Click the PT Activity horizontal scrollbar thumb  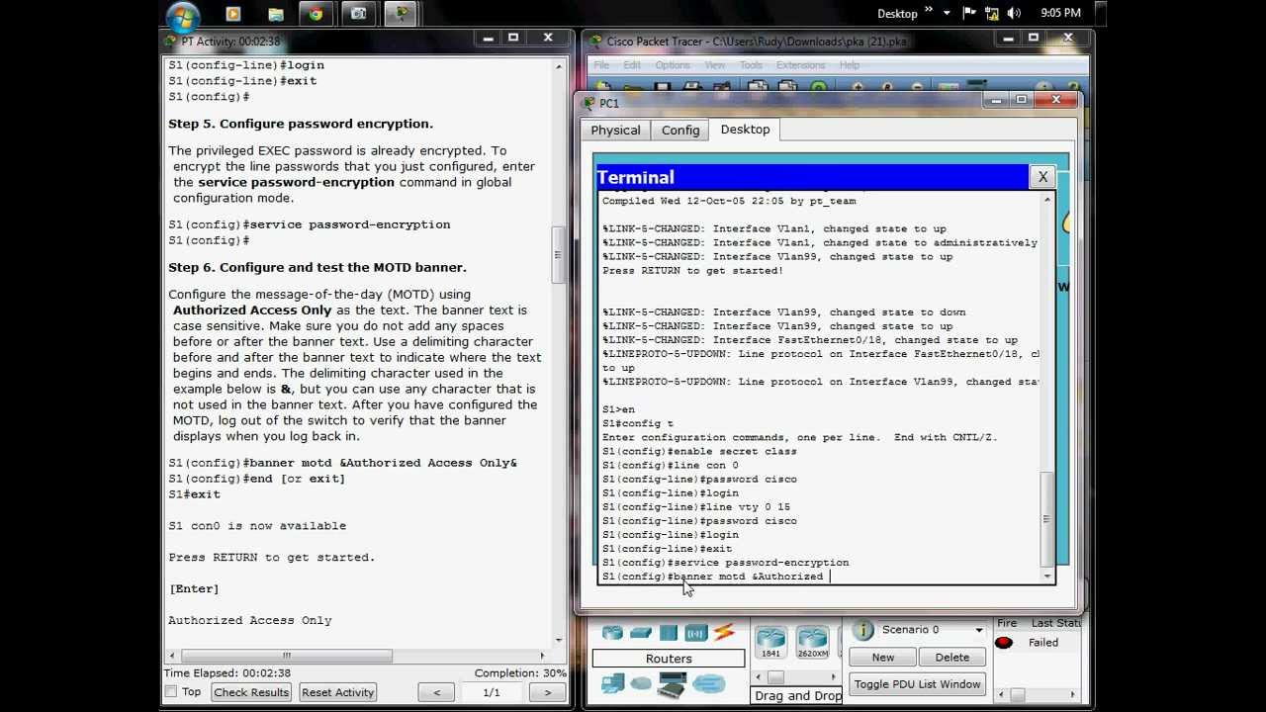point(287,656)
